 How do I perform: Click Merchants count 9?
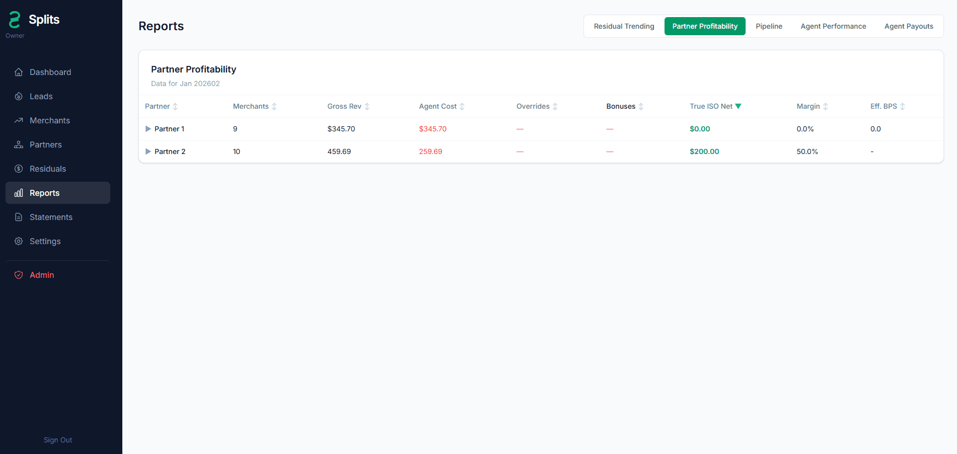pos(235,129)
